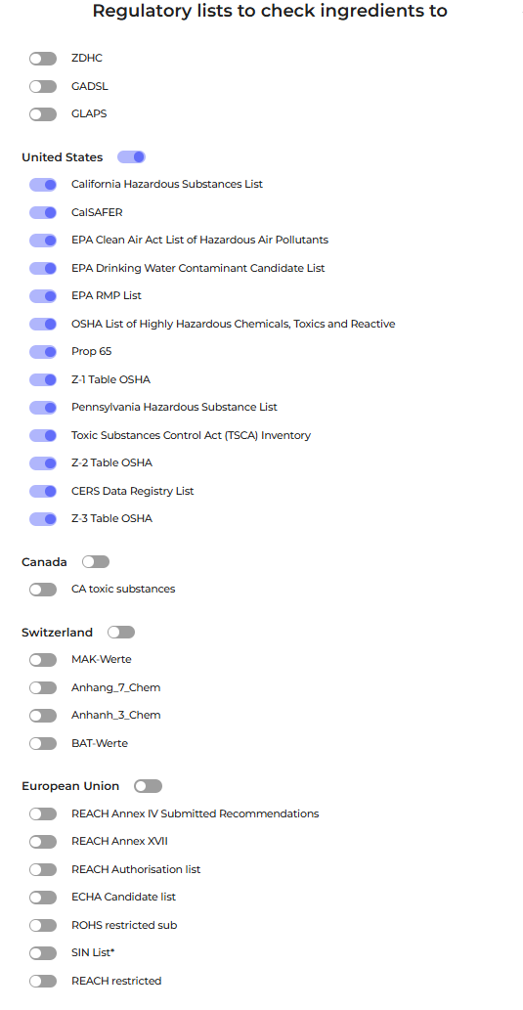523x1010 pixels.
Task: Disable CERS Data Registry List
Action: coord(42,492)
